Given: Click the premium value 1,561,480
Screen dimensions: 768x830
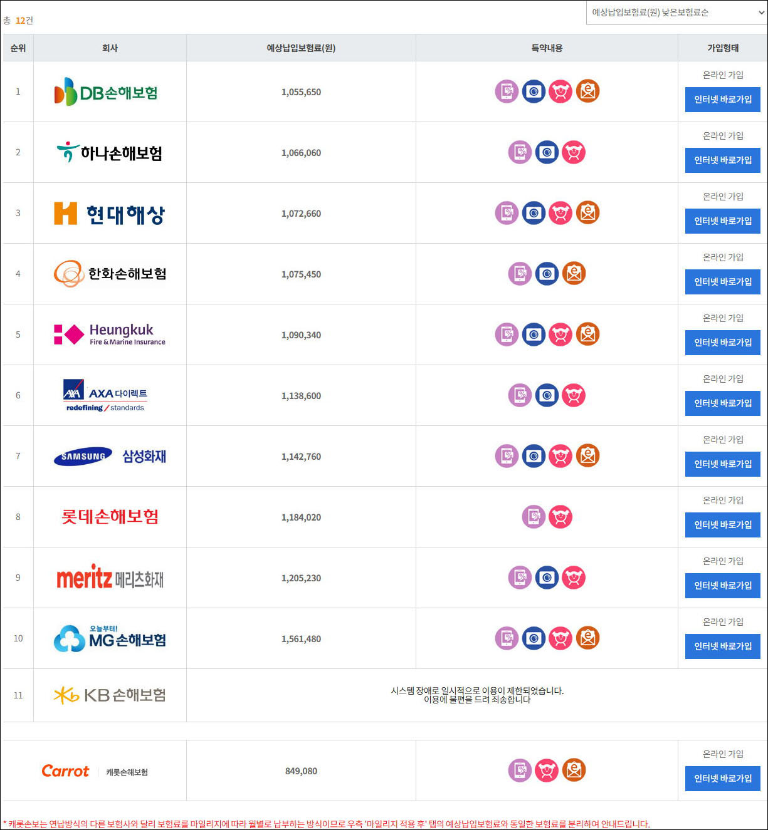Looking at the screenshot, I should pos(301,639).
